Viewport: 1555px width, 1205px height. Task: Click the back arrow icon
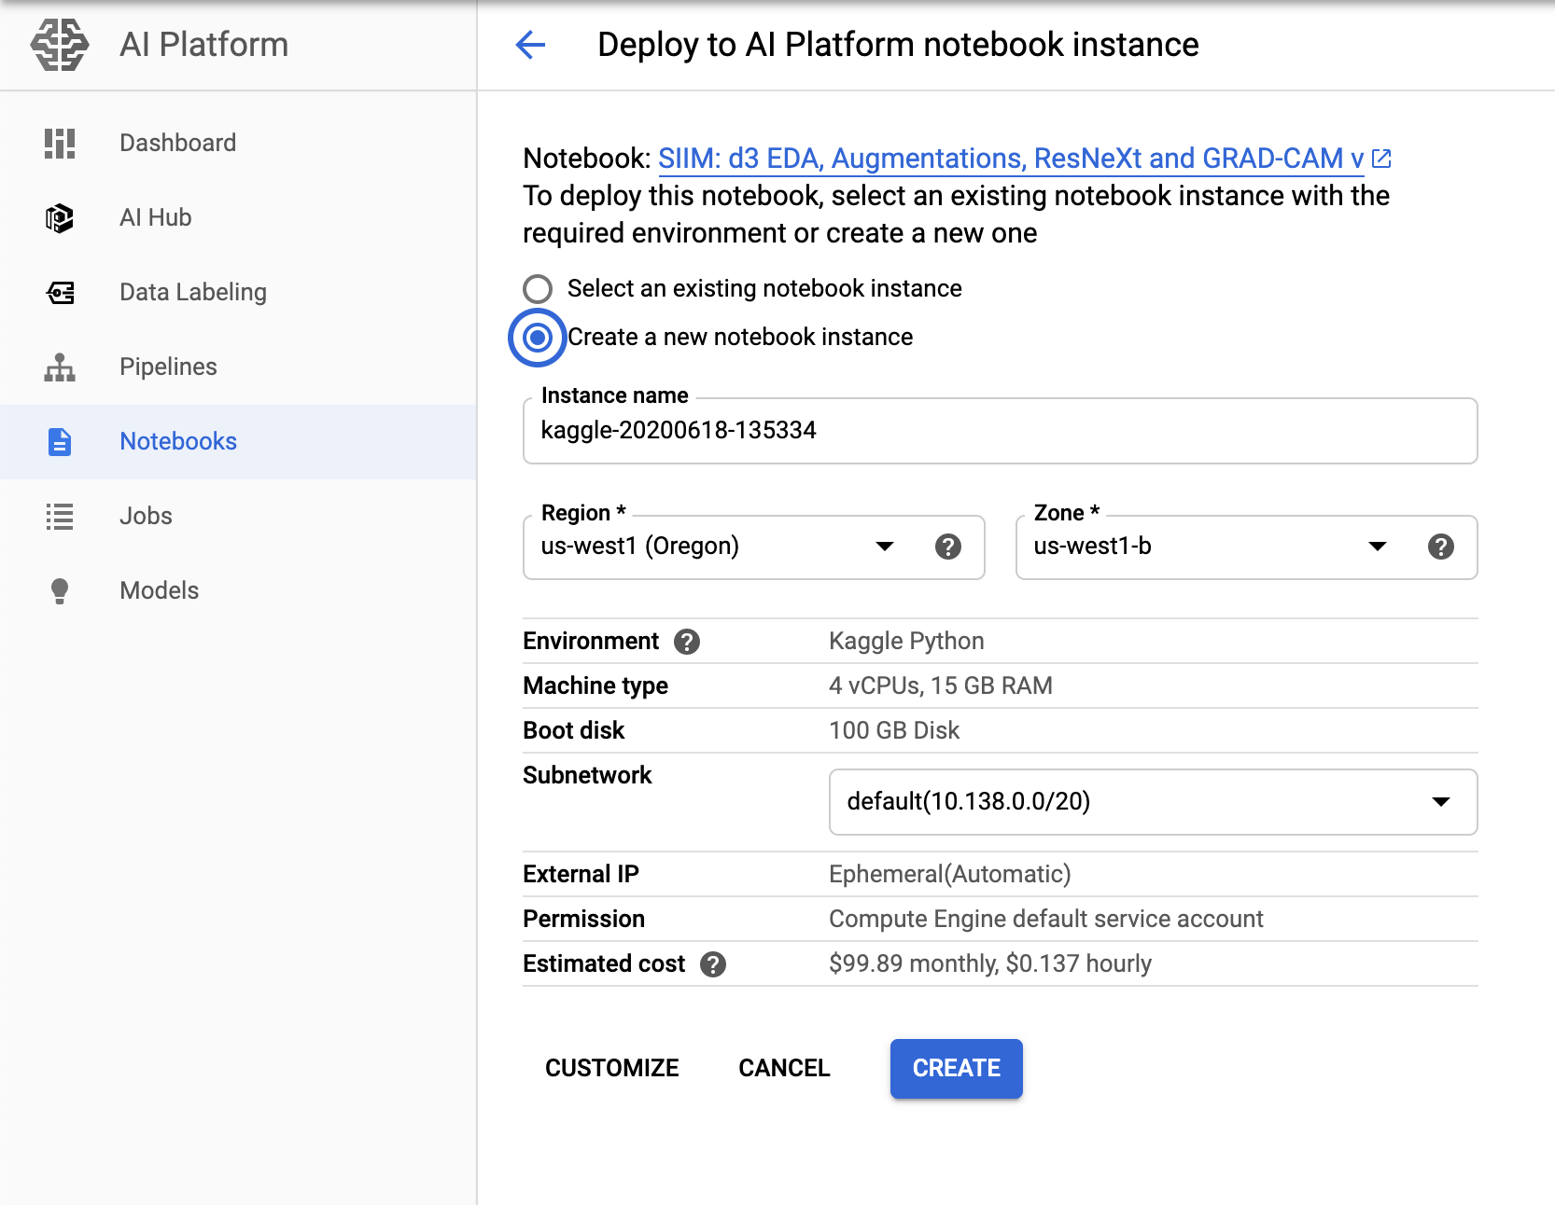click(x=530, y=45)
